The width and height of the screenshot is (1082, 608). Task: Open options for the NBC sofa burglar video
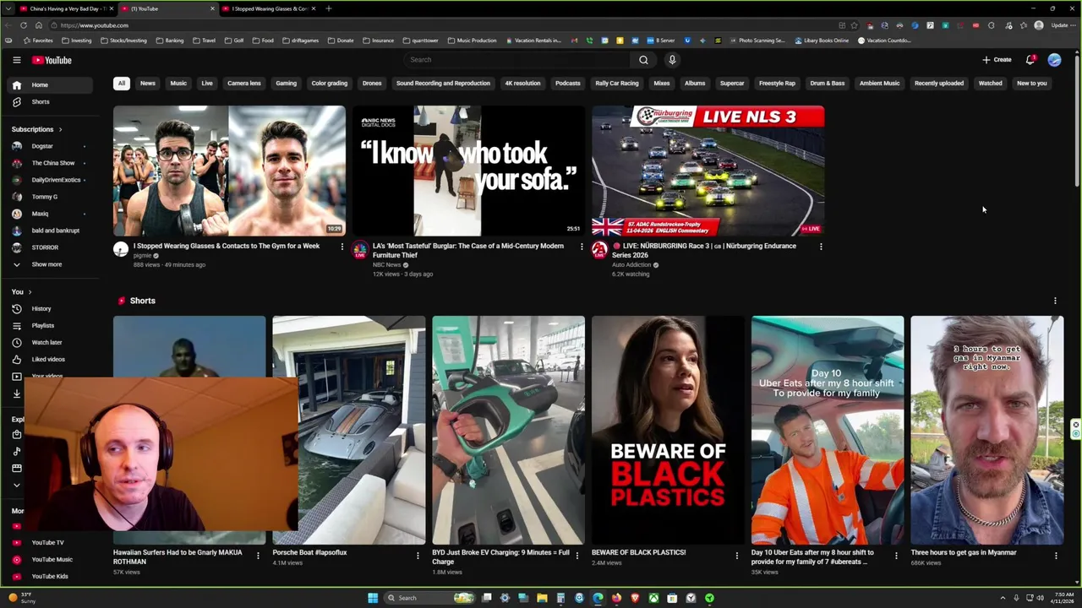click(x=582, y=247)
